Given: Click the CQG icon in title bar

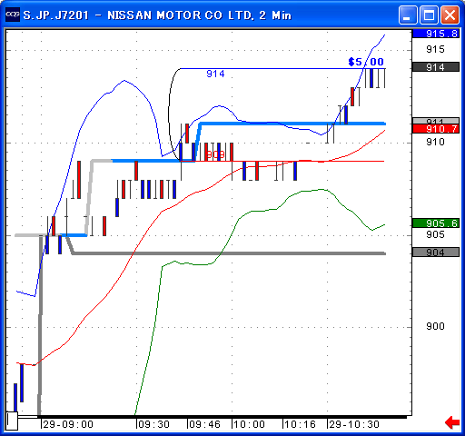Looking at the screenshot, I should point(13,15).
